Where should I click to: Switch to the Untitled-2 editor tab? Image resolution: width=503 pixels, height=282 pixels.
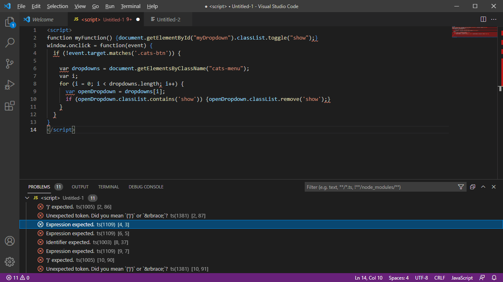[168, 19]
